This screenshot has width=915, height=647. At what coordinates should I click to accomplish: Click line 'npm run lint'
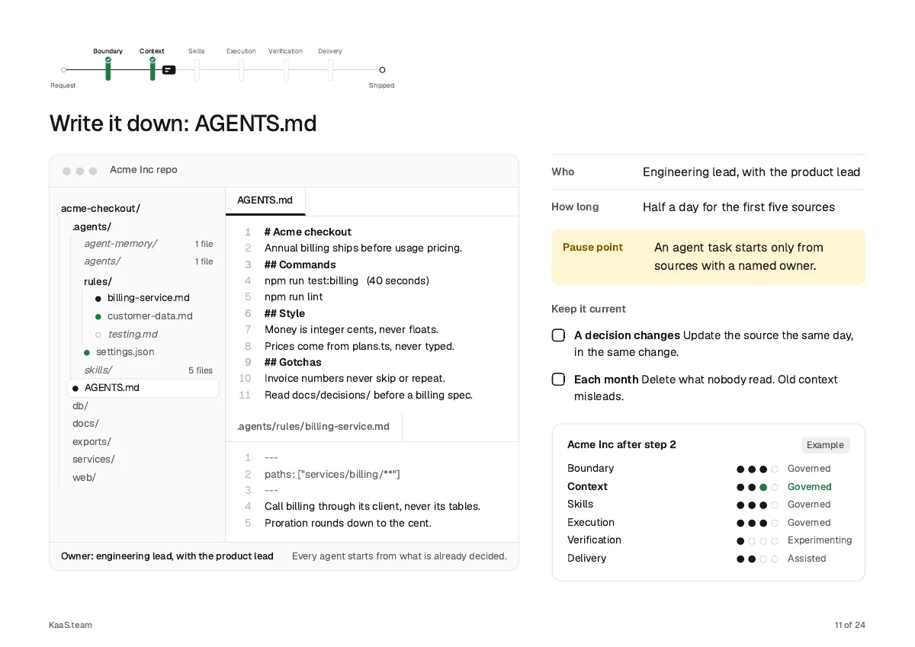pos(294,297)
